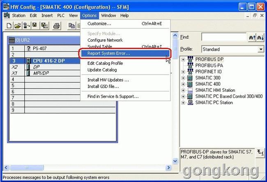Open the Edit menu
Screen dimensions: 267x182
click(x=33, y=16)
